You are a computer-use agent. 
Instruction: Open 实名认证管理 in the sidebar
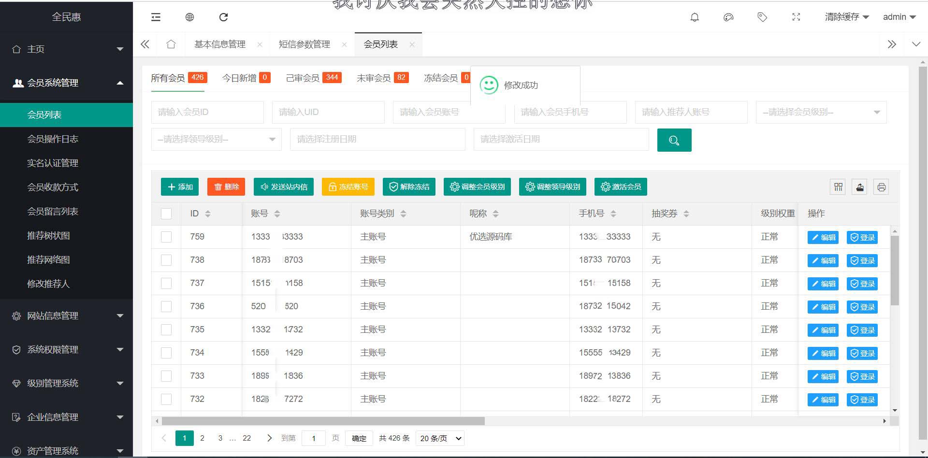pos(53,163)
